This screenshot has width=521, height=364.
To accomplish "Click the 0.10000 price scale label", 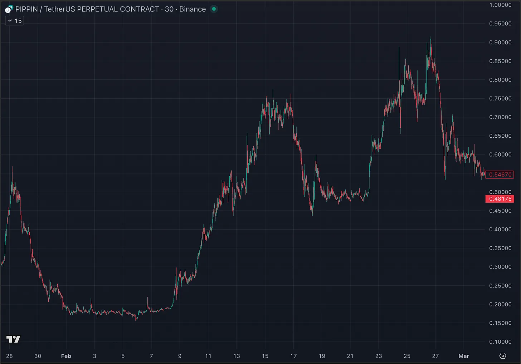I will [500, 342].
